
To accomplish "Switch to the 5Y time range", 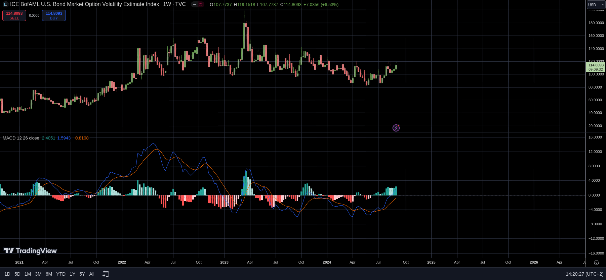I will [82, 274].
